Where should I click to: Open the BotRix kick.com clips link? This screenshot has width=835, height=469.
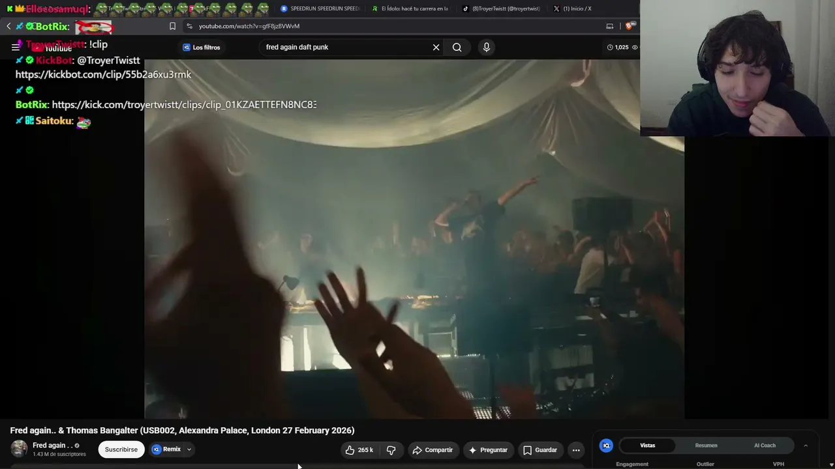(x=184, y=104)
